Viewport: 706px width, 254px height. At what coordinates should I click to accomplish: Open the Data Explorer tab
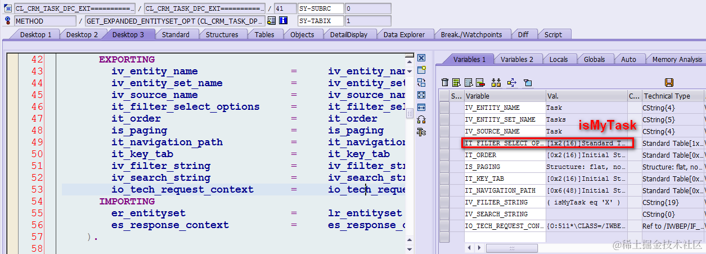[x=404, y=34]
